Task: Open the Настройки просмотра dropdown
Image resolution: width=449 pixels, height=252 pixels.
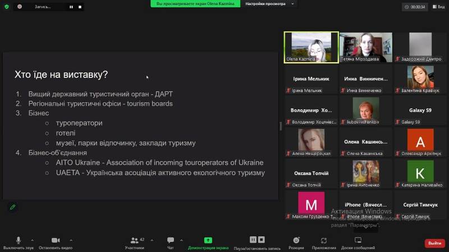Action: click(x=269, y=4)
